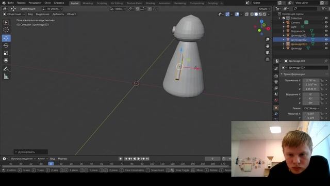Screen dimensions: 330x186
Task: Open the Output properties tab
Action: click(x=276, y=82)
